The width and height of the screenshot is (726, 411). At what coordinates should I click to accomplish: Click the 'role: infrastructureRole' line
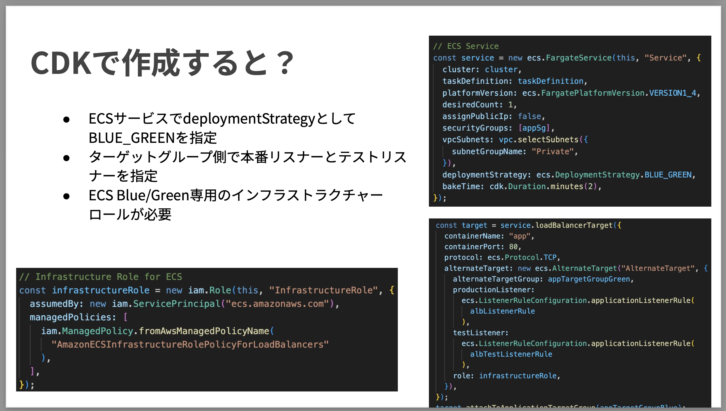[506, 376]
